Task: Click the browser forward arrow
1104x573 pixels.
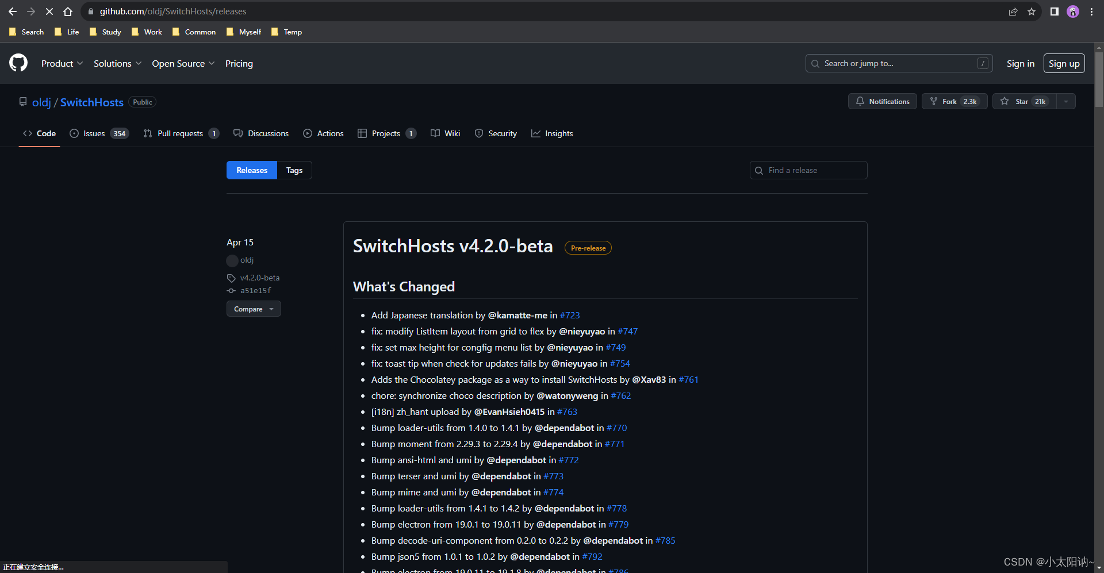Action: [31, 11]
